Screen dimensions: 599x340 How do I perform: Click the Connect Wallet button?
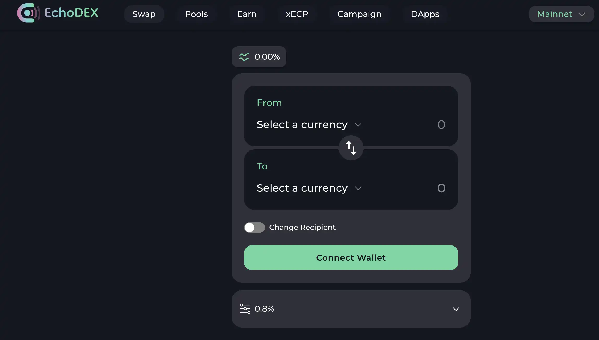[351, 257]
